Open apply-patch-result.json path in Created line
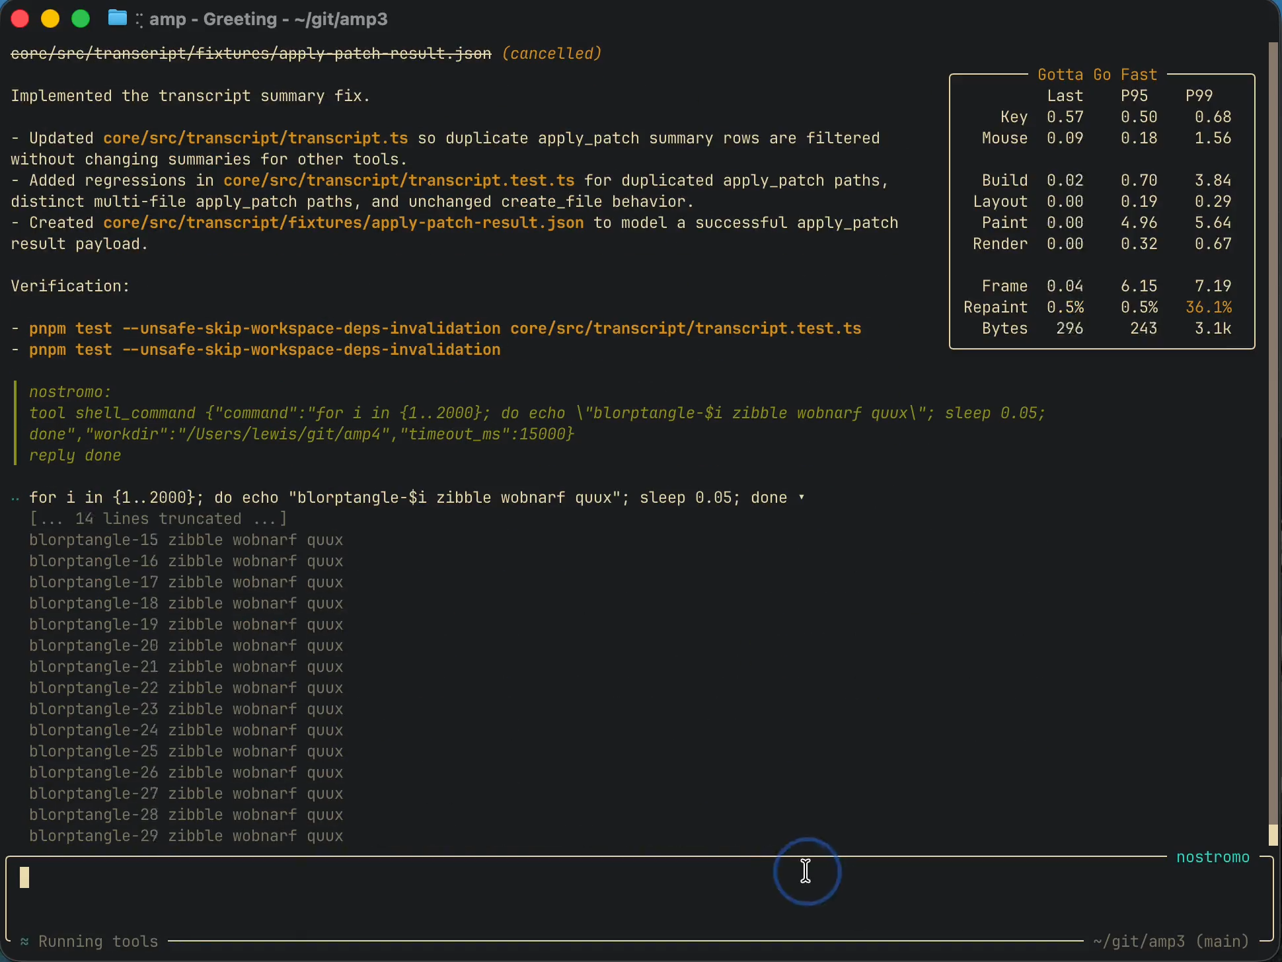 click(344, 223)
